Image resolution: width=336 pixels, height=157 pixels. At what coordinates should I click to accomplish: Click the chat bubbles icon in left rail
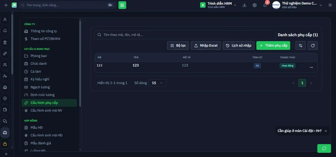point(5,121)
